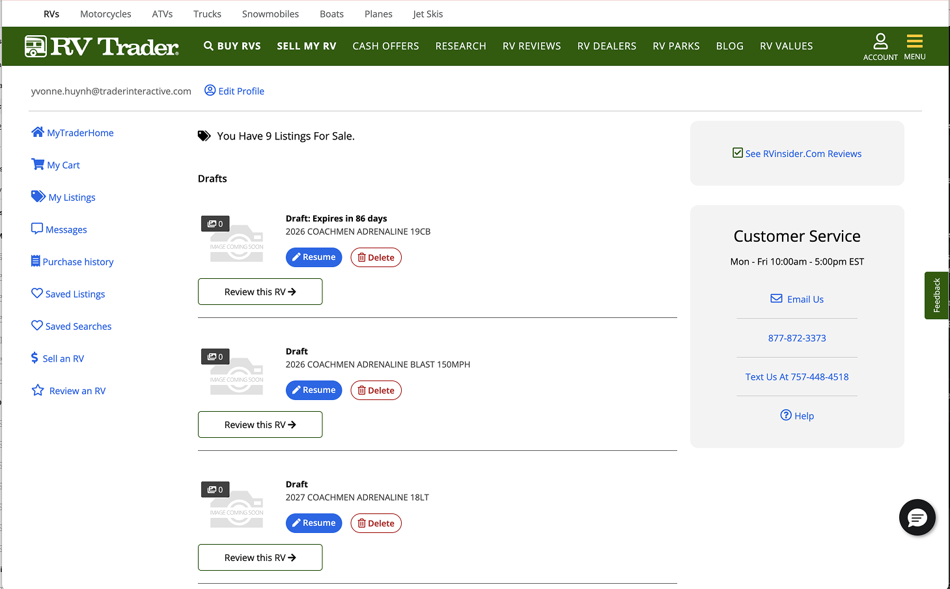
Task: Click the Email Us link
Action: pos(797,299)
